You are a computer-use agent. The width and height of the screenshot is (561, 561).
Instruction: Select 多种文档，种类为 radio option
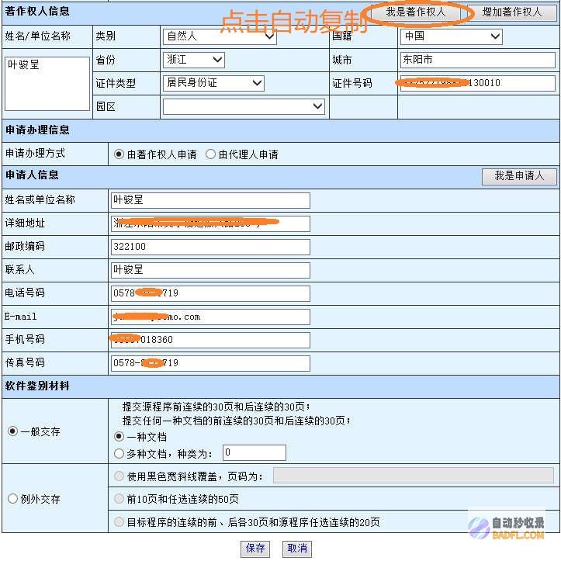coord(119,454)
